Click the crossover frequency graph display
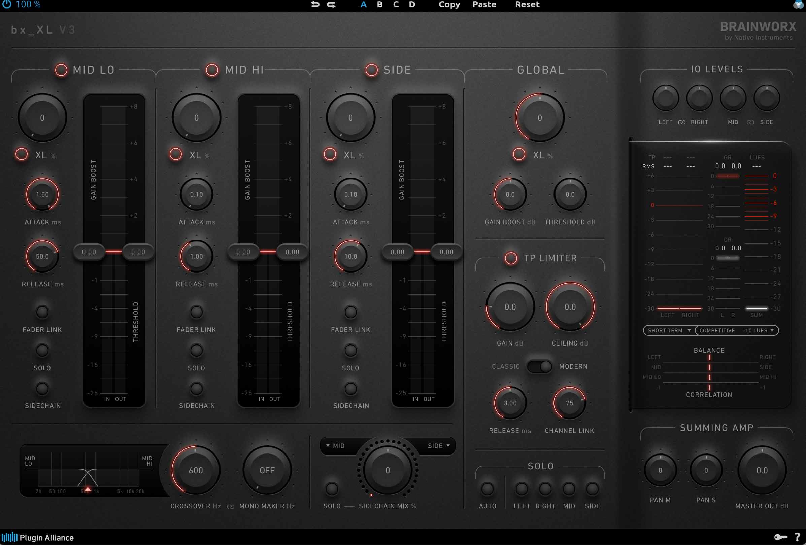Screen dimensions: 806x545 click(90, 471)
